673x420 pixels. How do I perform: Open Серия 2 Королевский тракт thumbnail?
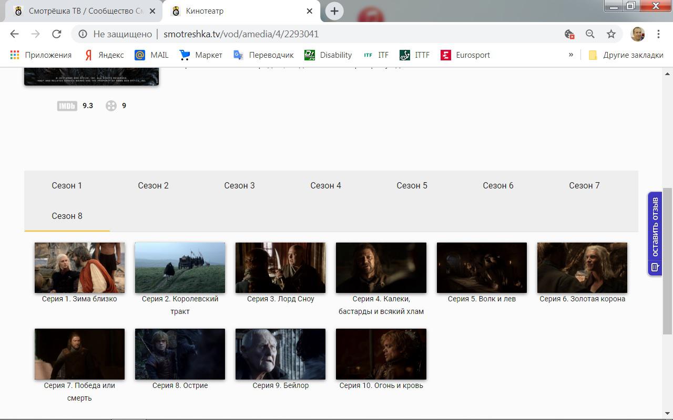pyautogui.click(x=180, y=268)
